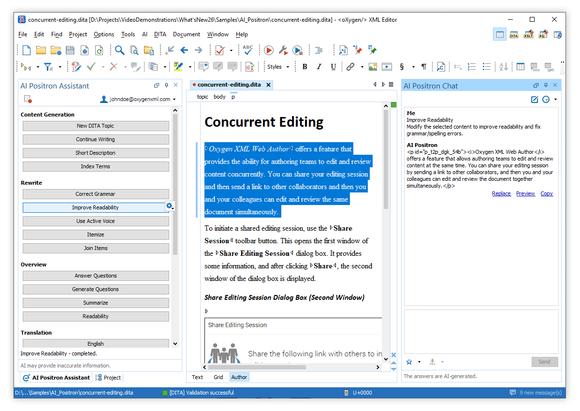Screen dimensions: 580x411
Task: Toggle Track Changes on the toolbar
Action: click(x=76, y=67)
